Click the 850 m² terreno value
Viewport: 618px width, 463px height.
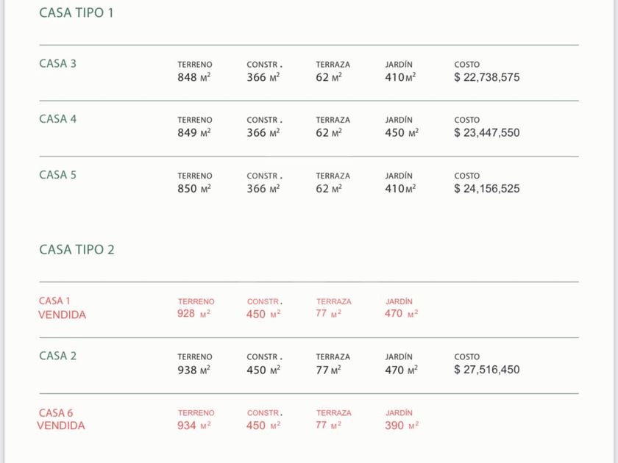coord(193,189)
